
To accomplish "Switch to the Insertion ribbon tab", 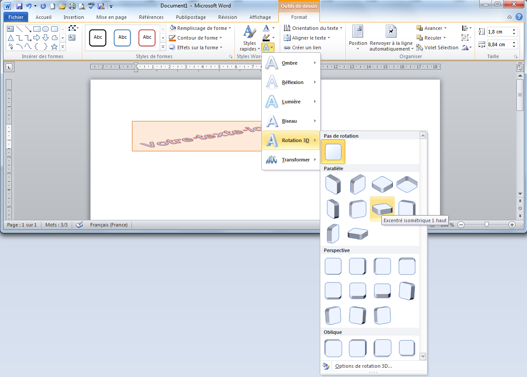I will [73, 17].
